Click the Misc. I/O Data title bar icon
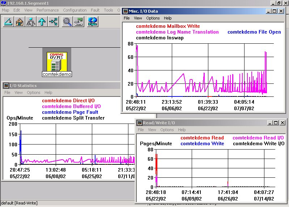The height and width of the screenshot is (207, 289). tap(126, 11)
